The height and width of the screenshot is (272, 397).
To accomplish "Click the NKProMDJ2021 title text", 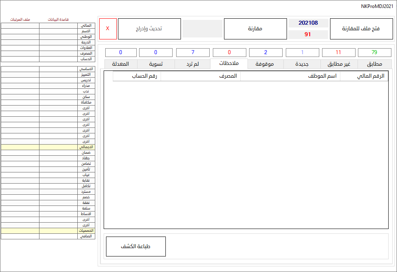I will (377, 6).
